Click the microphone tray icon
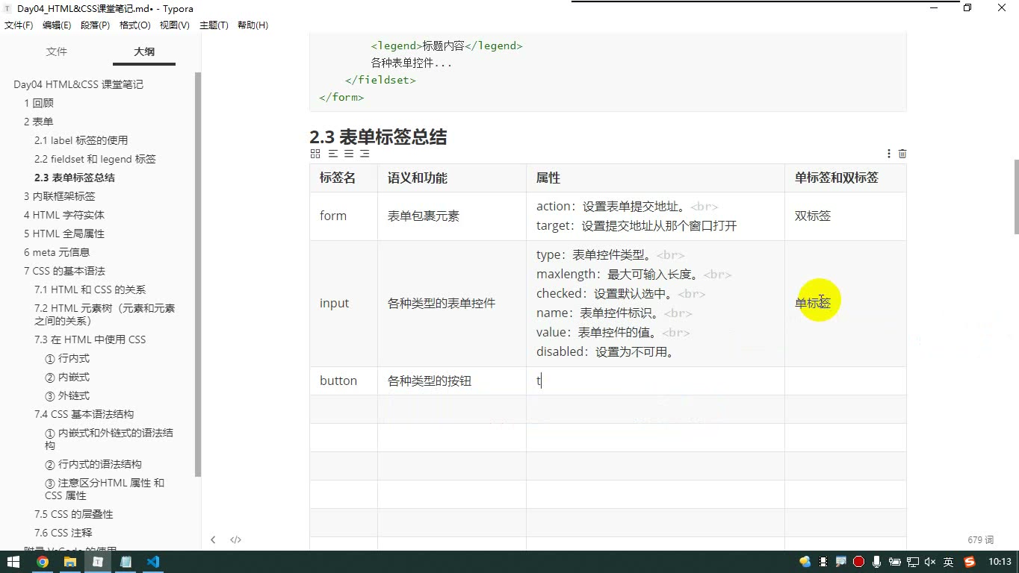The width and height of the screenshot is (1019, 573). pyautogui.click(x=876, y=562)
